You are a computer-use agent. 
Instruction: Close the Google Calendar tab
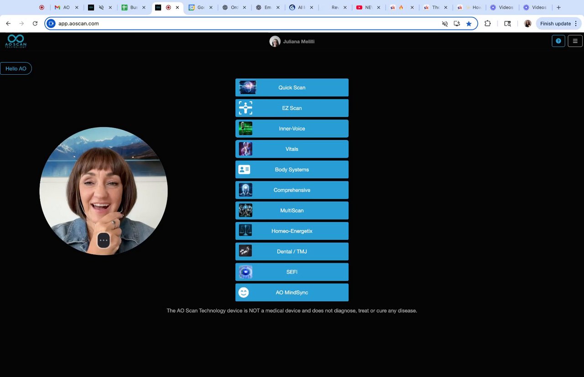(211, 7)
